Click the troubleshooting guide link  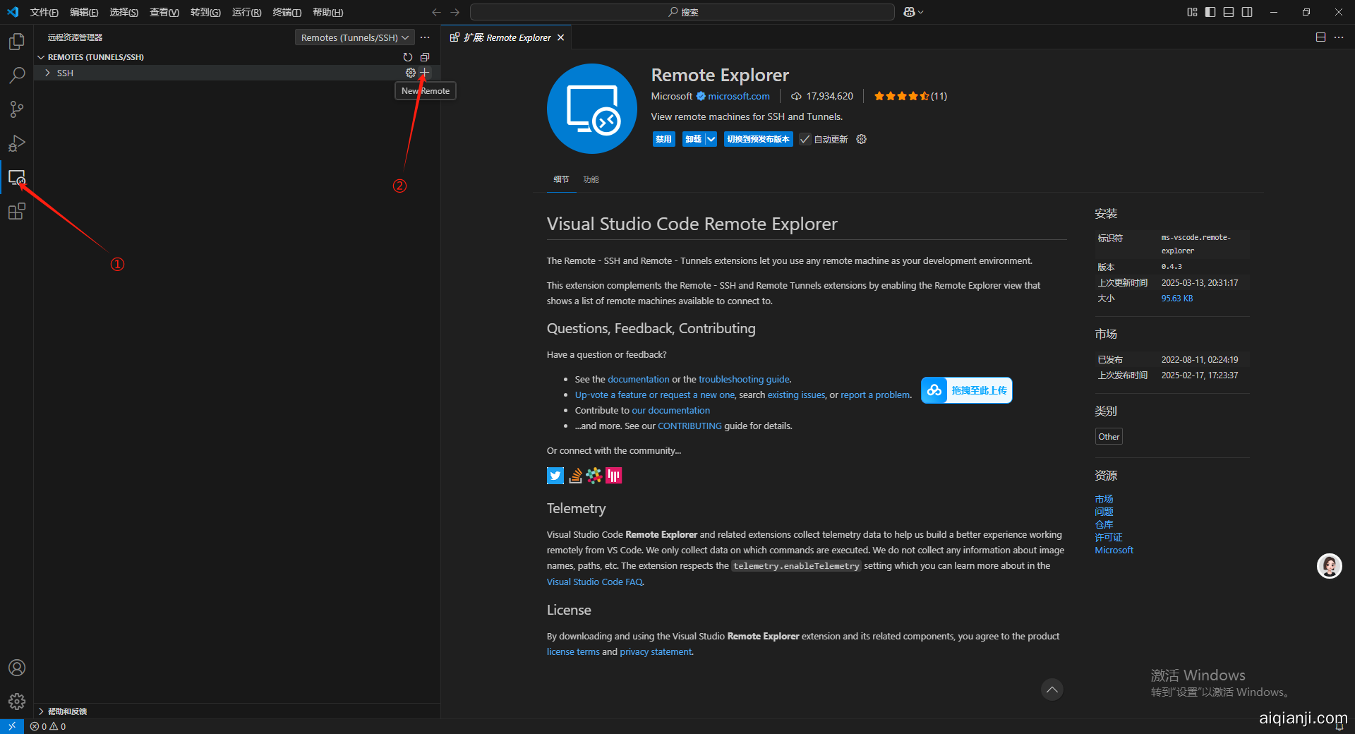744,379
